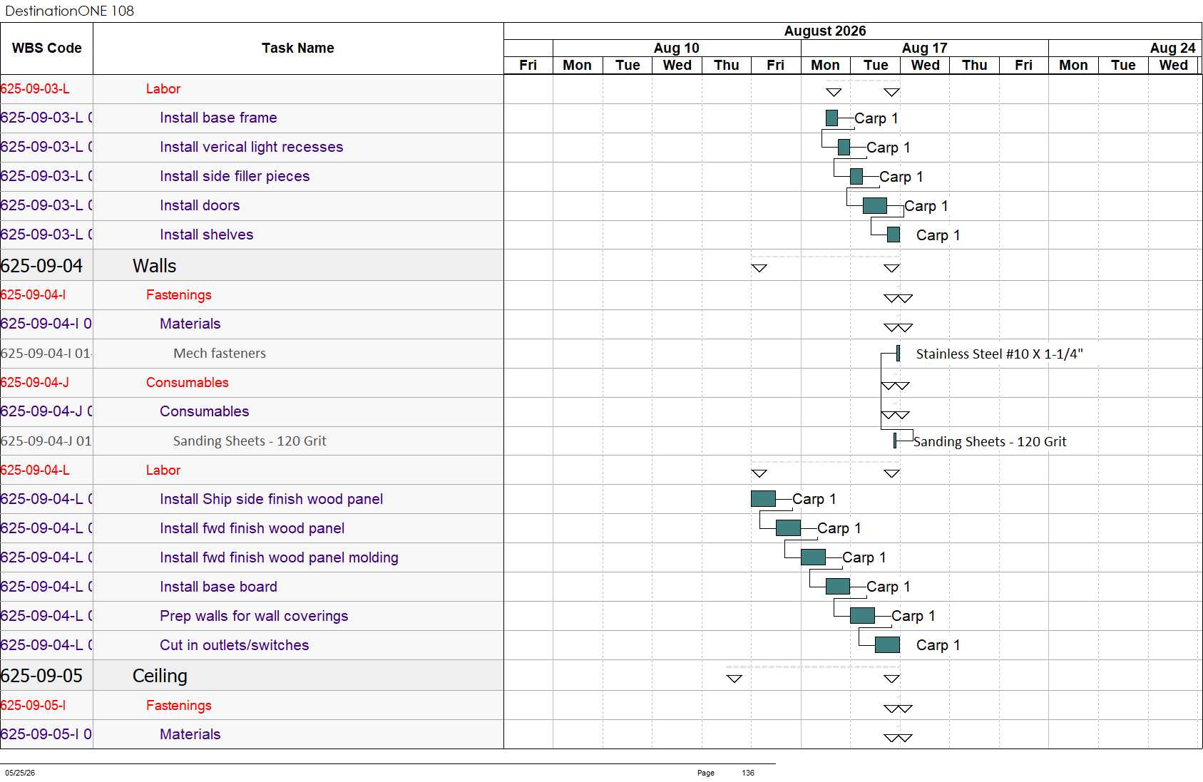The image size is (1203, 782).
Task: Select the Mech fasteners milestone marker
Action: [x=898, y=353]
